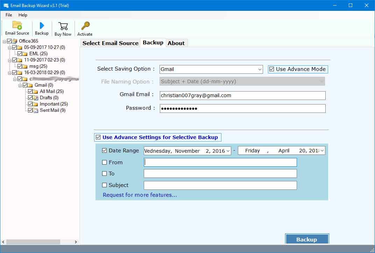Collapse the Gmail (0) tree node
375x253 pixels.
click(20, 86)
